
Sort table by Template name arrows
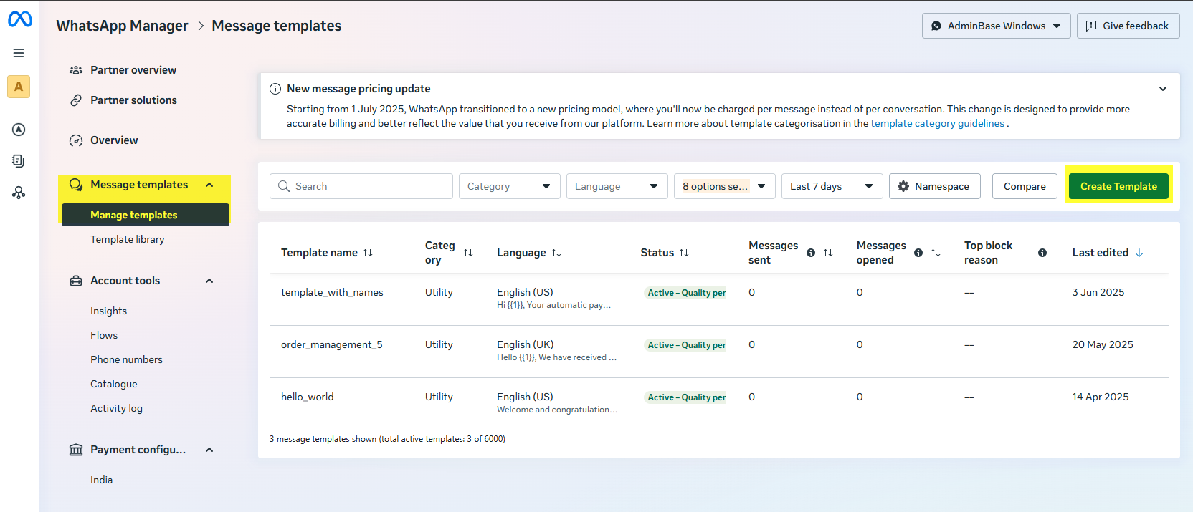(x=368, y=253)
